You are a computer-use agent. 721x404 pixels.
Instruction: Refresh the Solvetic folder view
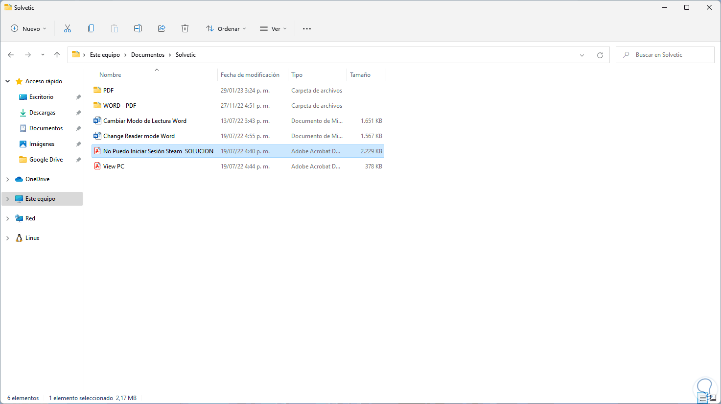600,55
